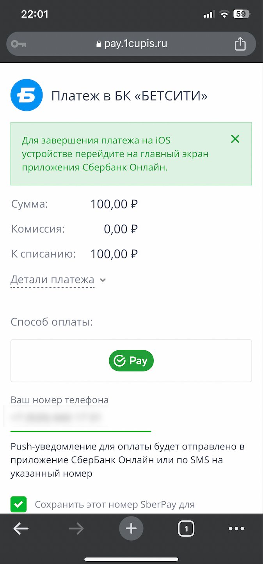Screen dimensions: 263x564
Task: Uncheck "Сохранить этот номер SberPay" checkbox
Action: [x=18, y=504]
